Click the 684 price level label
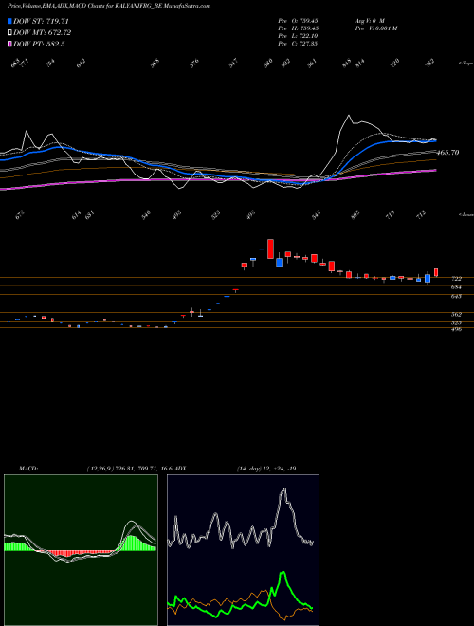Viewport: 474px width, 626px height. click(x=456, y=287)
